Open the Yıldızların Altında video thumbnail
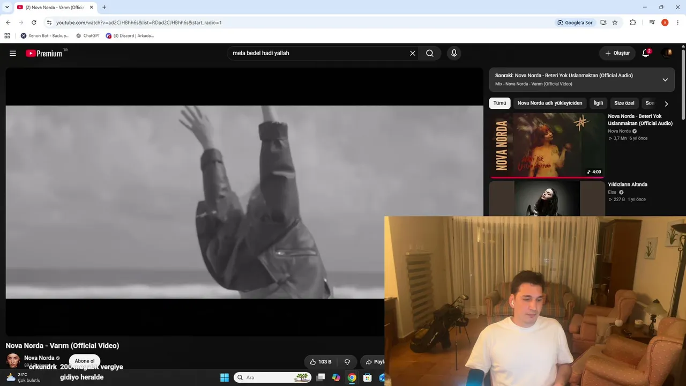686x386 pixels. click(547, 198)
